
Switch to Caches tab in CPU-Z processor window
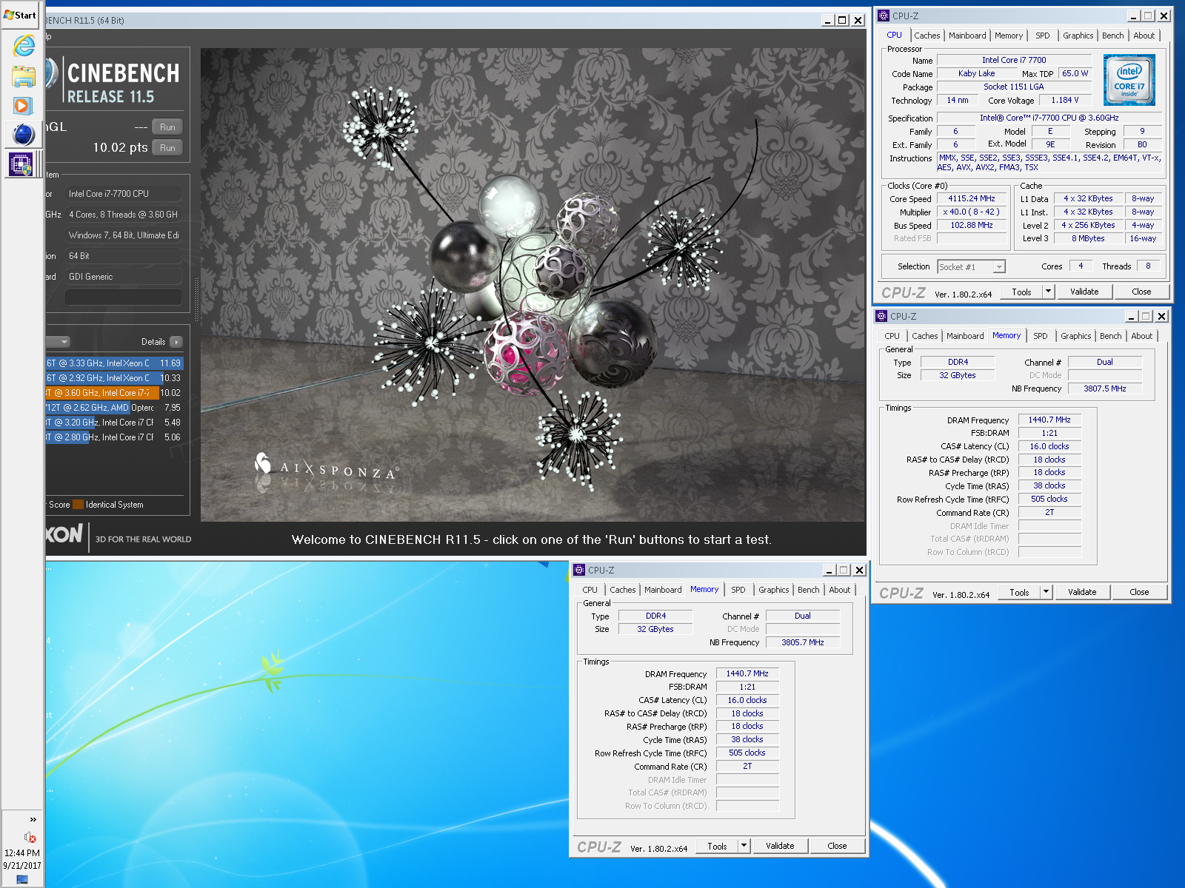click(927, 36)
